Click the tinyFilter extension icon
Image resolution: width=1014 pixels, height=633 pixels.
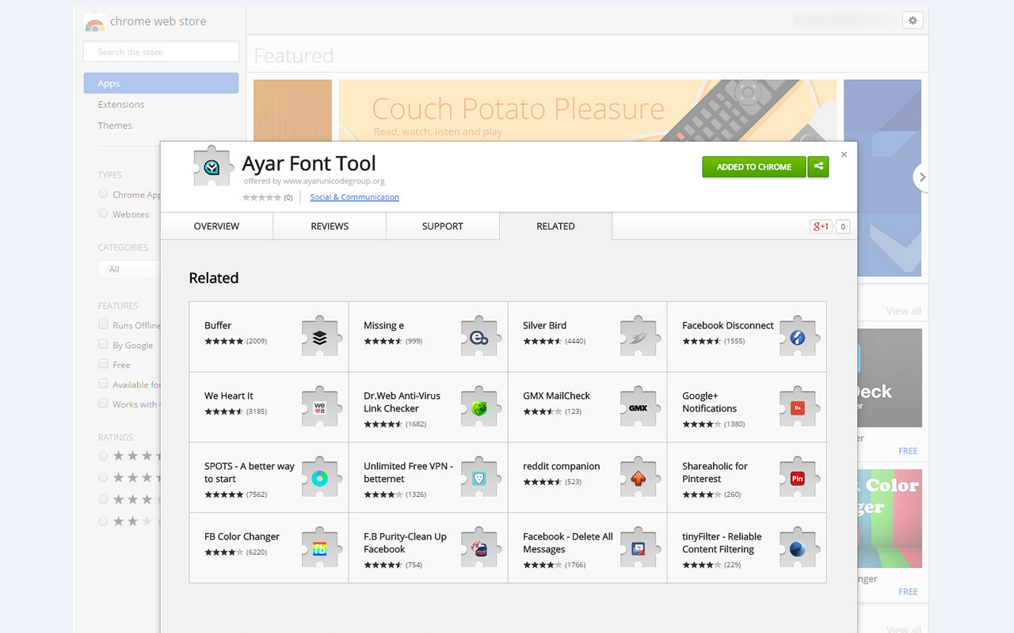pyautogui.click(x=798, y=548)
